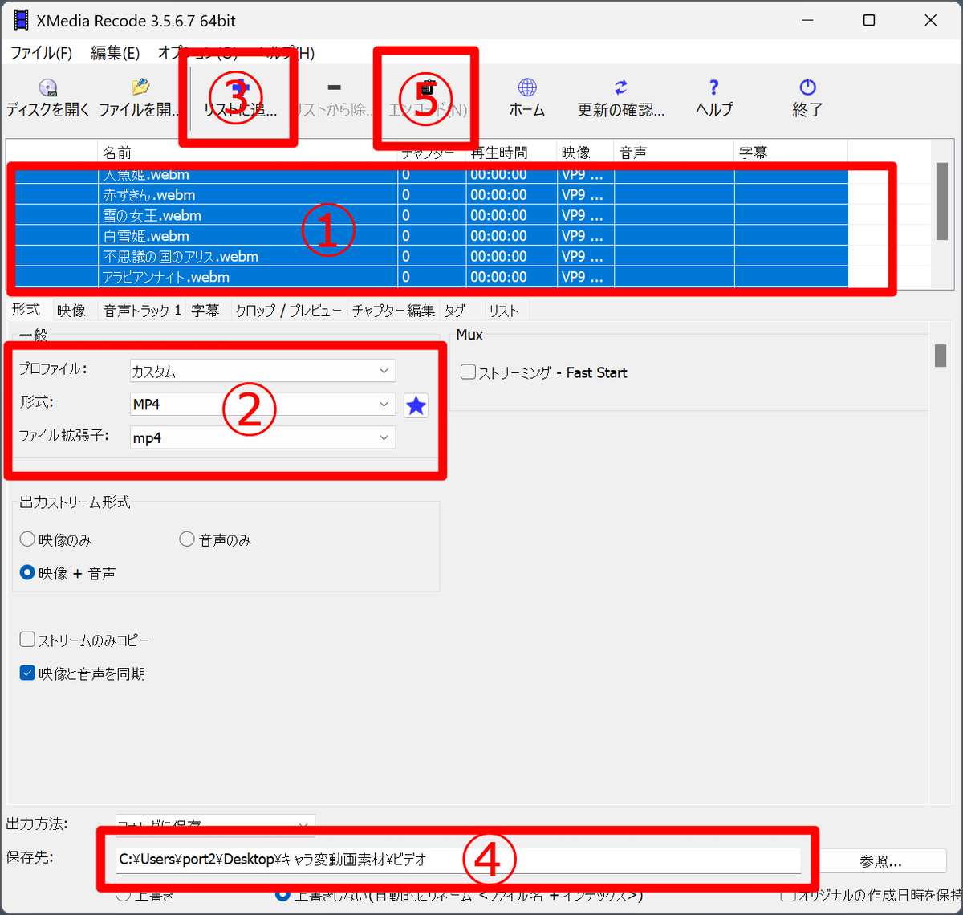The image size is (963, 915).
Task: Select the 音声のみ radio button
Action: tap(187, 539)
